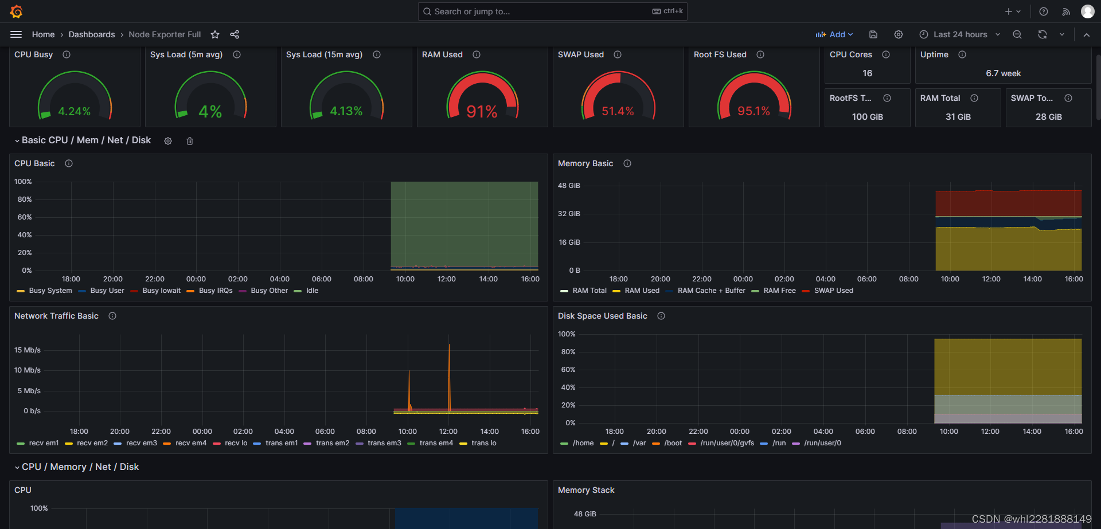Go to Home breadcrumb
This screenshot has width=1101, height=529.
(44, 34)
